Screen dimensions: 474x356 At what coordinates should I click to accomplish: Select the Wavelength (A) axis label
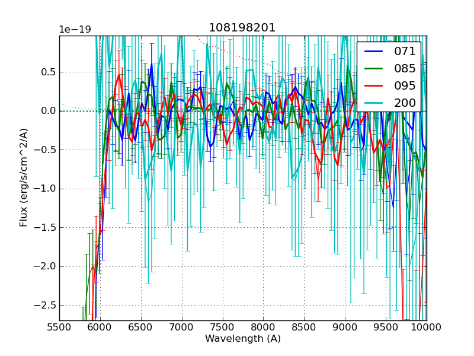coord(243,339)
